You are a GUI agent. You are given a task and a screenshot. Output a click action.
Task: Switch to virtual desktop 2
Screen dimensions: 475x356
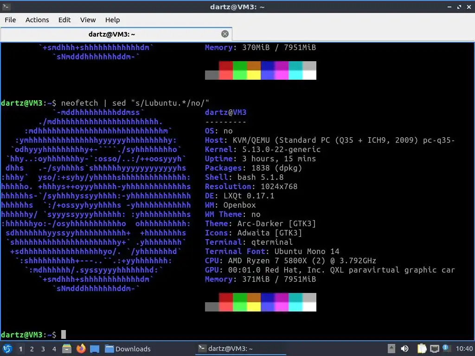(x=32, y=349)
